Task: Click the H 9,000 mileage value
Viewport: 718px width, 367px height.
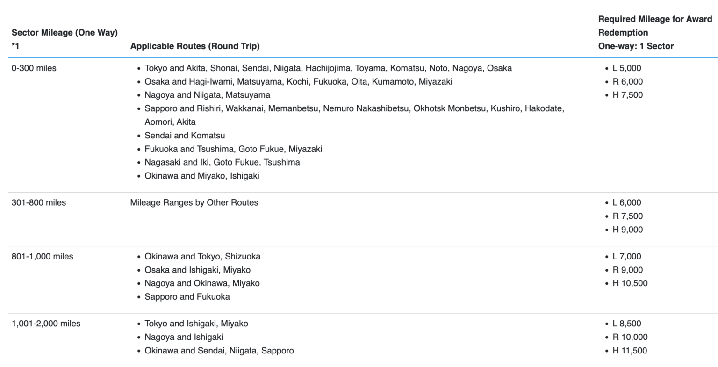Action: point(627,230)
